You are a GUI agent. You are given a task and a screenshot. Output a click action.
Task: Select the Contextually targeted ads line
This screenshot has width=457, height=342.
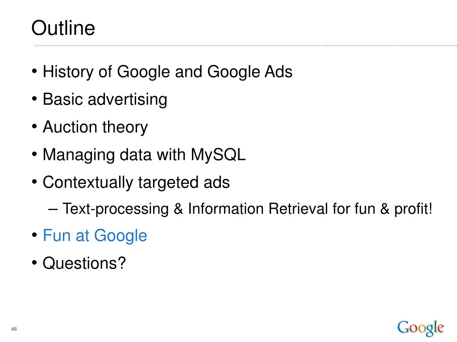click(x=136, y=183)
